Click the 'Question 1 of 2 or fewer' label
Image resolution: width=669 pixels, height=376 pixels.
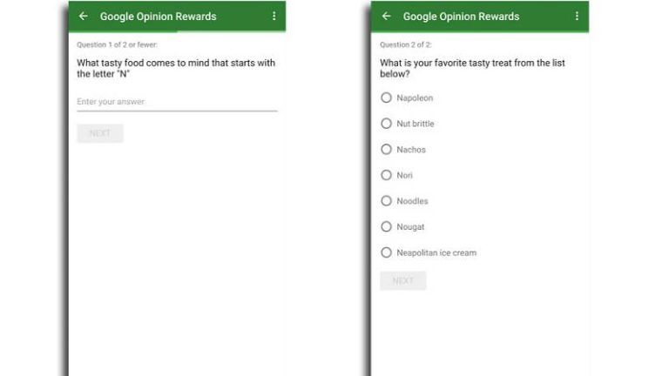(x=117, y=44)
